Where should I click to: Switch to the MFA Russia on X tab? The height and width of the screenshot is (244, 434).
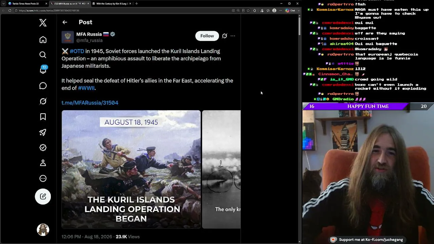tap(70, 4)
